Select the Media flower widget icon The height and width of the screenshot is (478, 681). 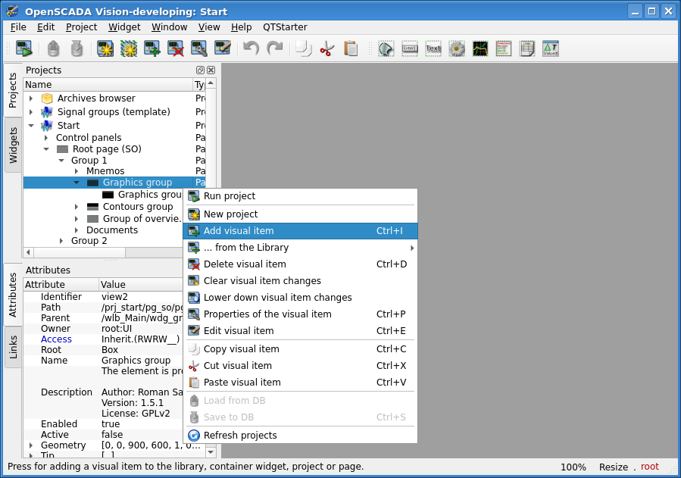tap(457, 48)
